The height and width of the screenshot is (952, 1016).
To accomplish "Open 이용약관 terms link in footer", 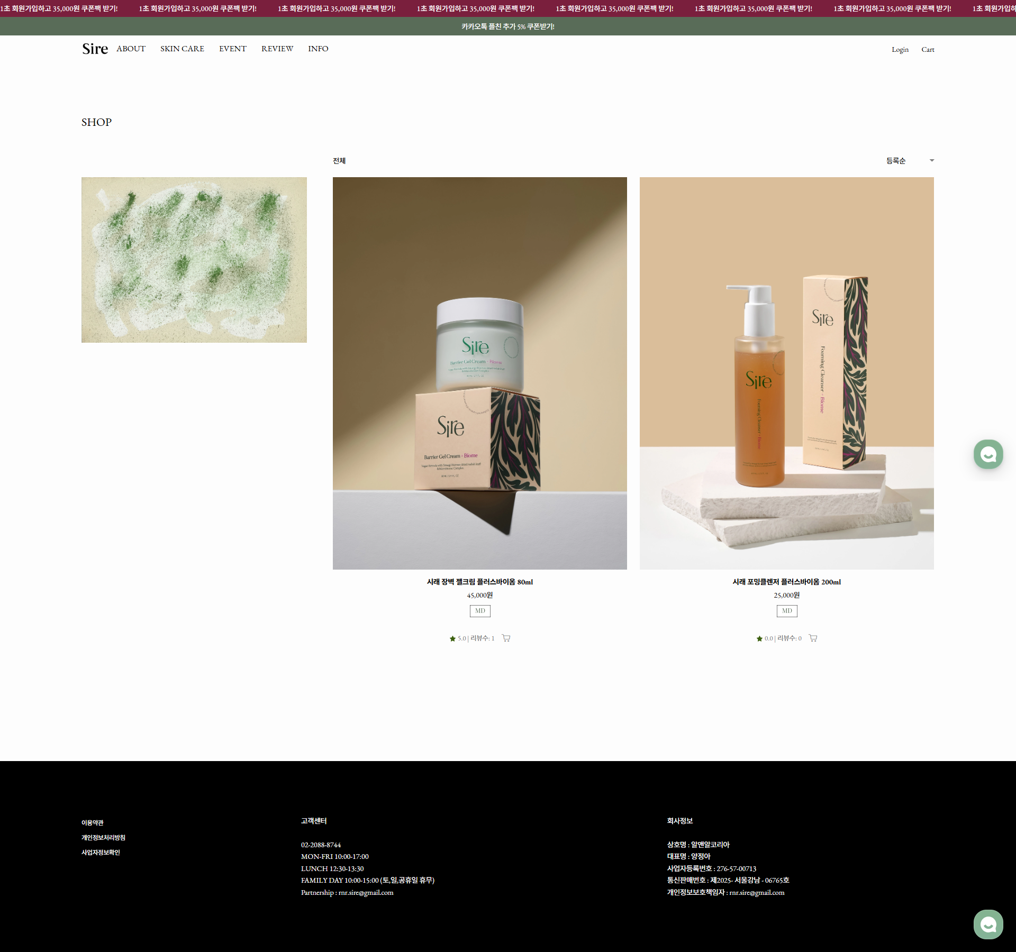I will tap(93, 823).
